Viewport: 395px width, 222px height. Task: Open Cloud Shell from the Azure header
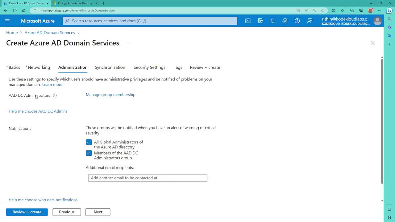248,21
